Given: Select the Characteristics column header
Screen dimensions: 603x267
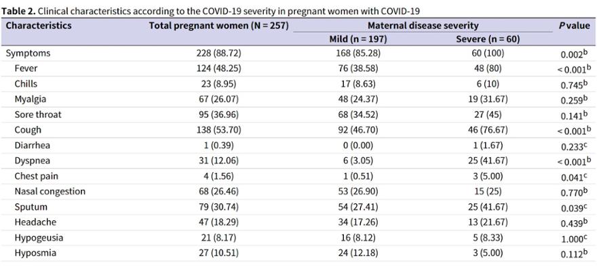Looking at the screenshot, I should [39, 26].
